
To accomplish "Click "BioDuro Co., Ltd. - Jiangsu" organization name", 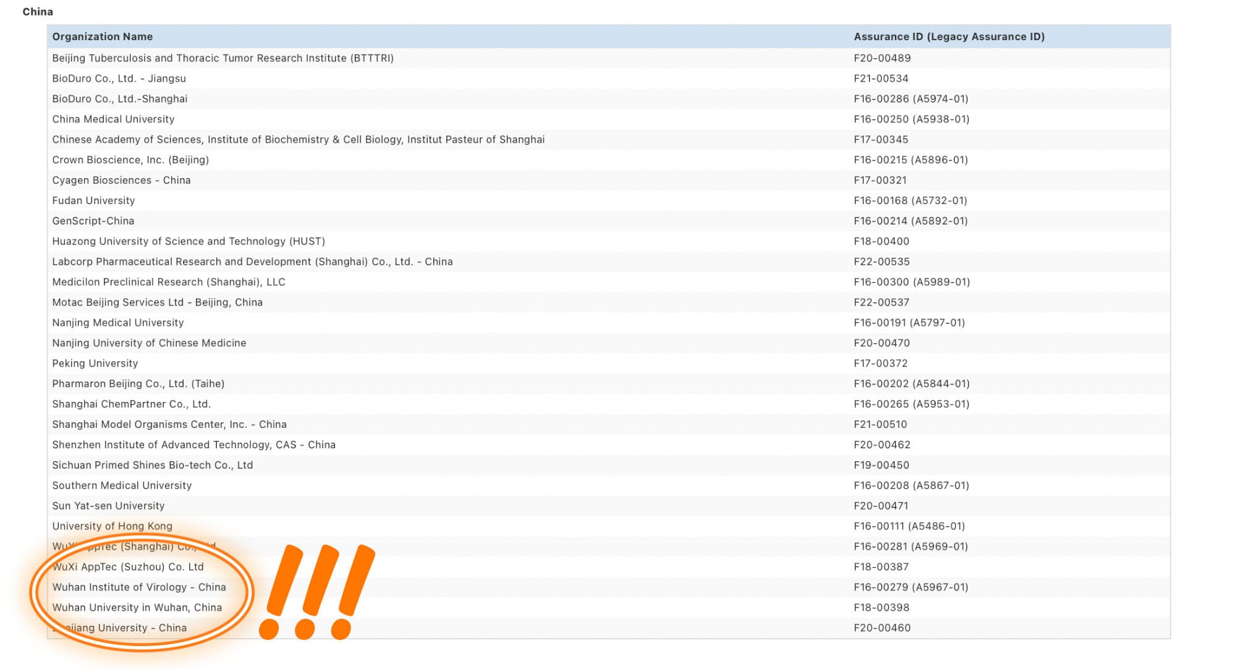I will 119,79.
